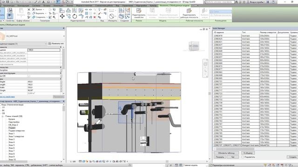Click the Изменить тип button
298x167 pixels.
[56, 44]
